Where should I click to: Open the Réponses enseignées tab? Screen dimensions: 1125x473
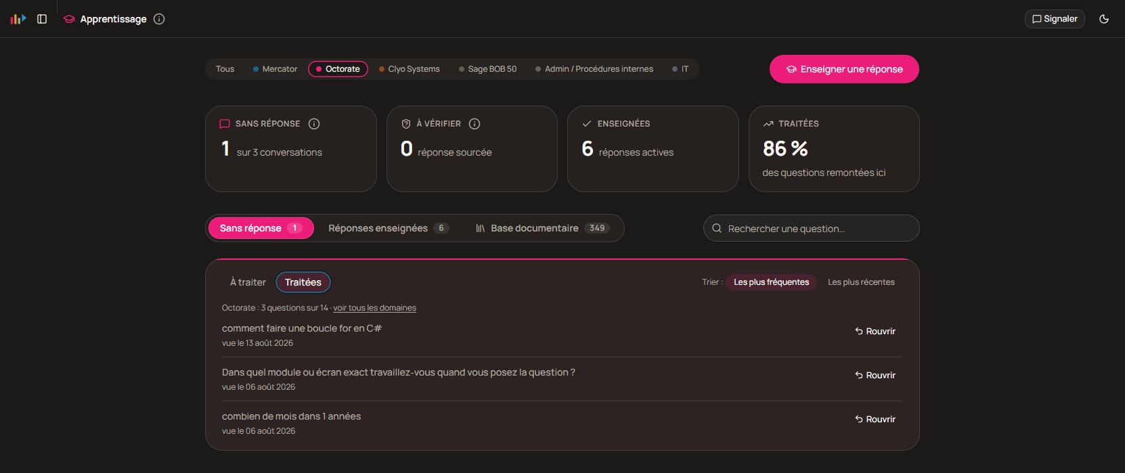pyautogui.click(x=389, y=228)
